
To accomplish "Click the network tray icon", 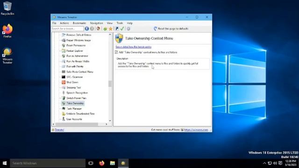I will [x=270, y=163].
